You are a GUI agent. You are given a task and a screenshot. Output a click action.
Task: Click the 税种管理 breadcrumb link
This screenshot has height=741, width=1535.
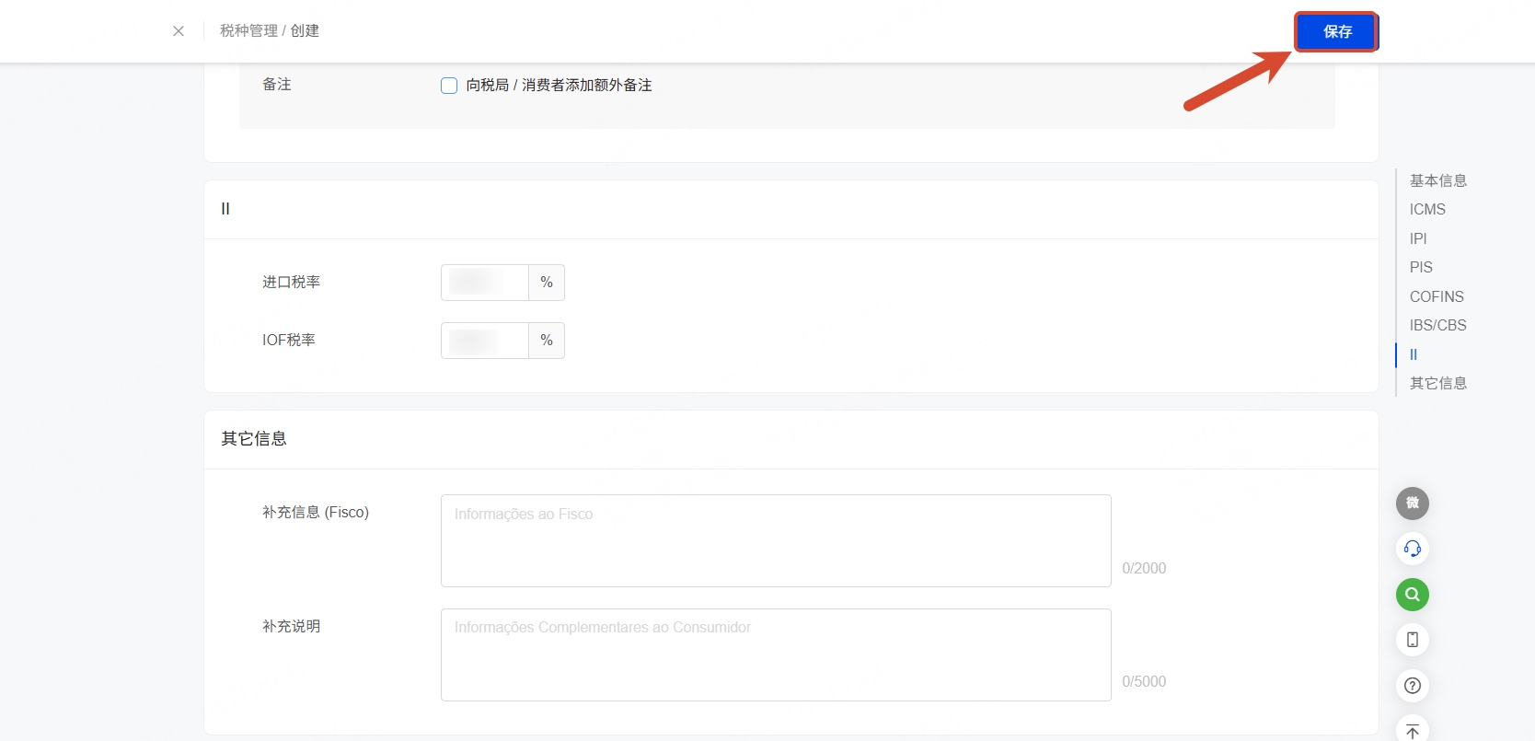(248, 30)
